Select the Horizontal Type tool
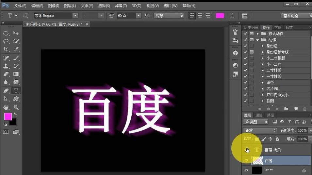The width and height of the screenshot is (312, 175). pos(16,90)
